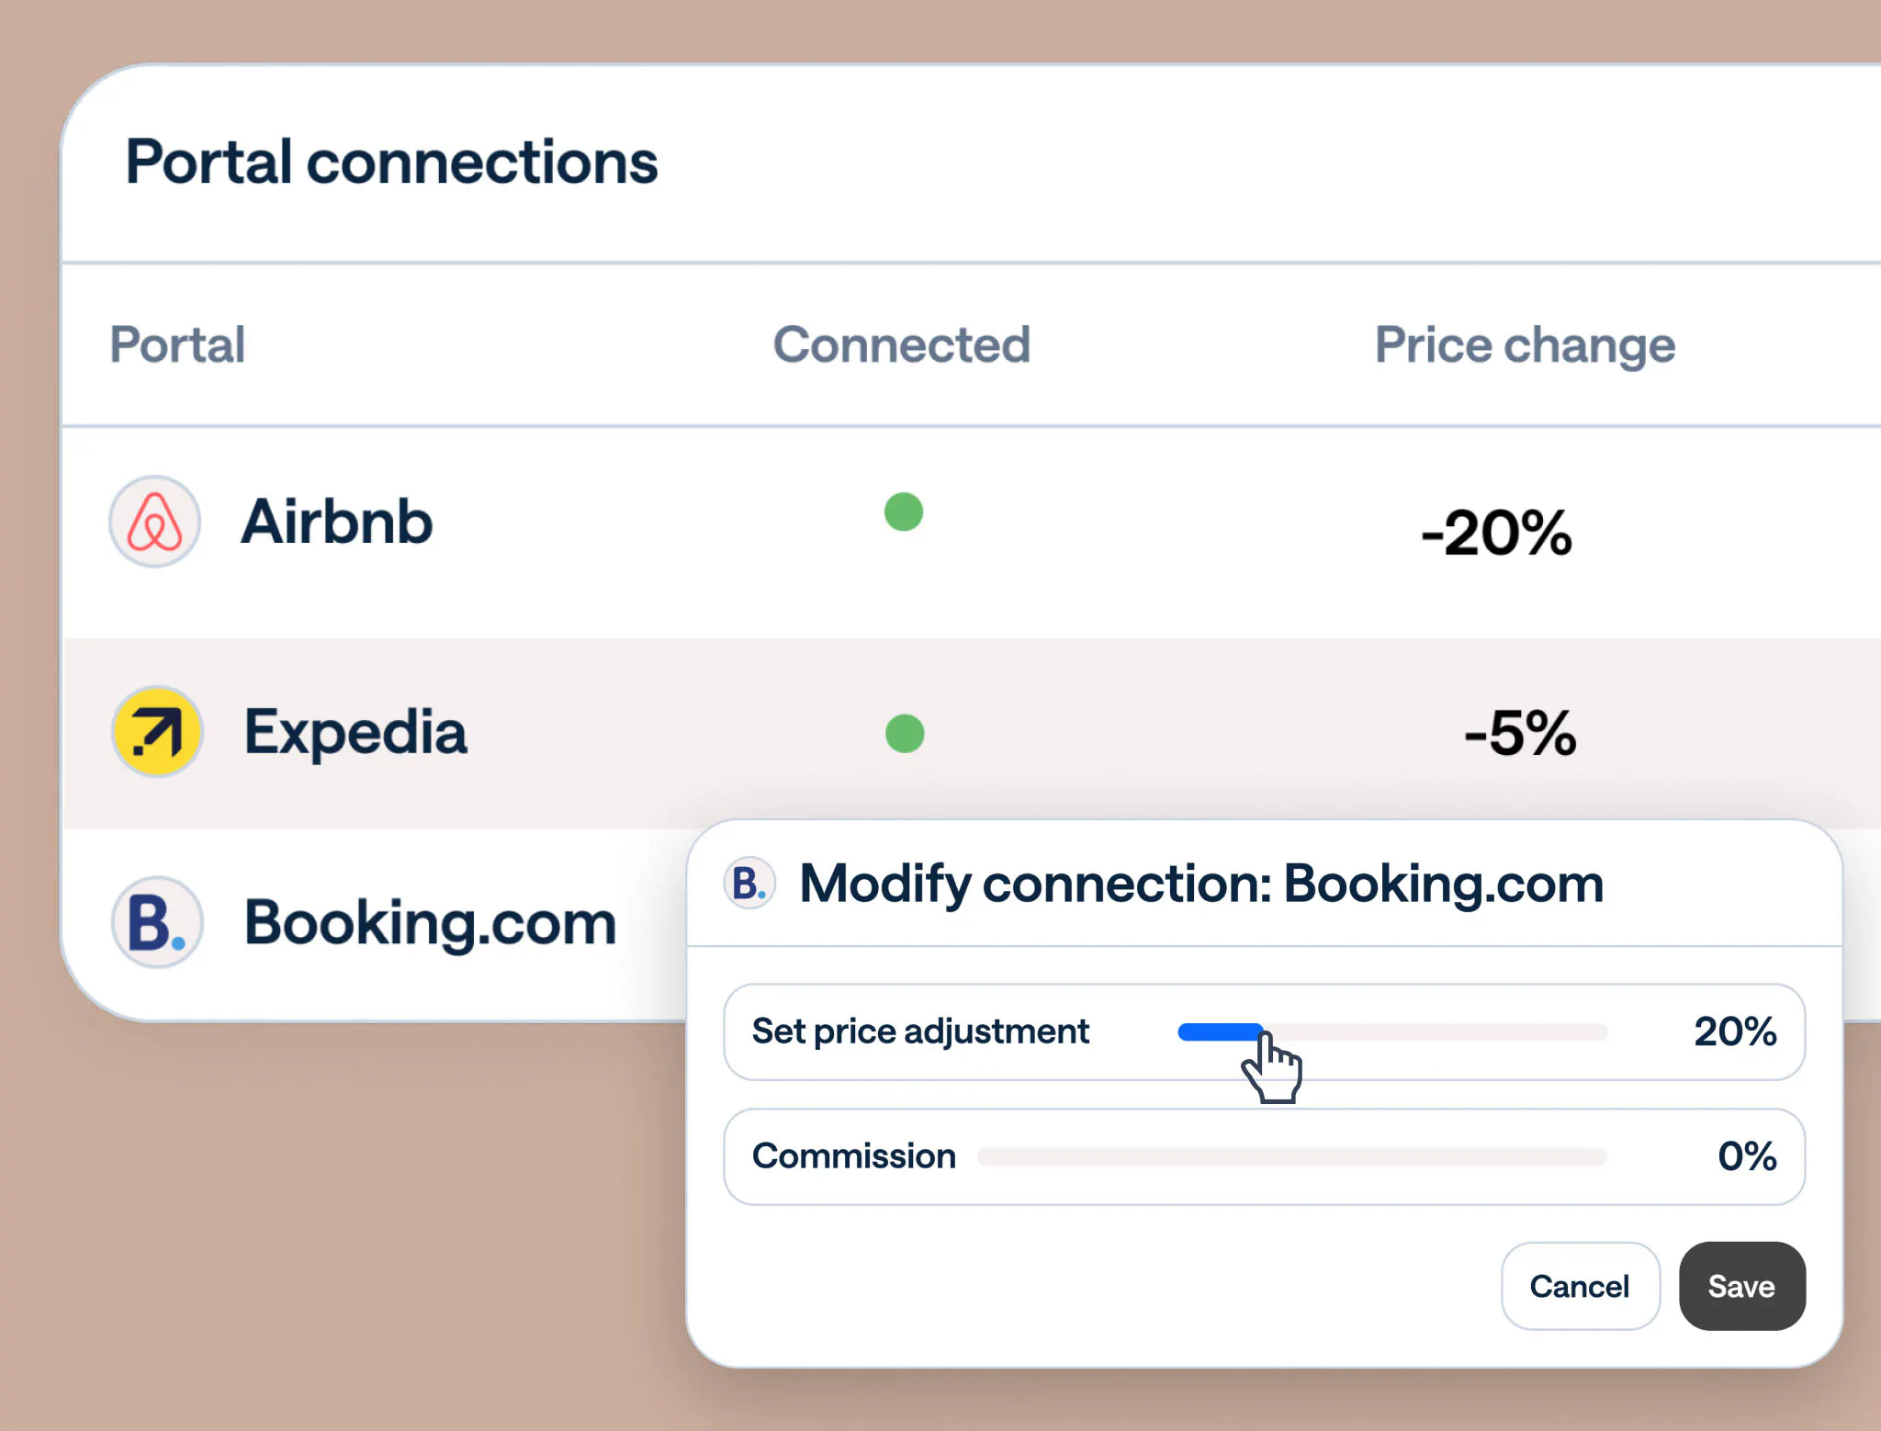
Task: Click Expedia -5% price change value
Action: [1520, 733]
